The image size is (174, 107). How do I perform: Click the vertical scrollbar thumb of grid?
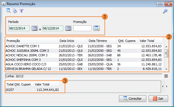coord(166,53)
